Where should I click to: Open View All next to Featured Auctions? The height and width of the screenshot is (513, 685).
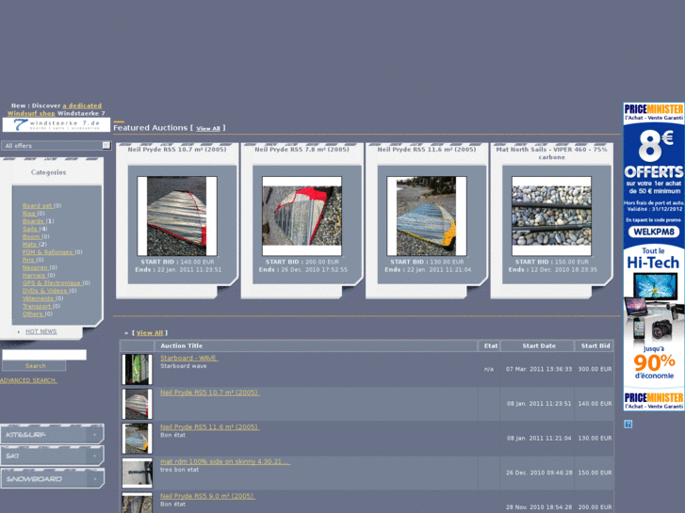coord(208,128)
